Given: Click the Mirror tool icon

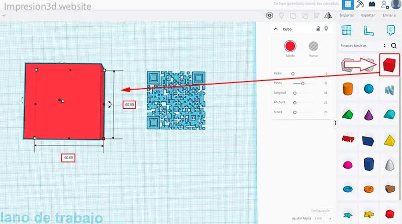Looking at the screenshot, I should 328,16.
